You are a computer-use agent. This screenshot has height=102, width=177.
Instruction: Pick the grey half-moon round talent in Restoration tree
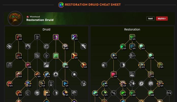point(123,65)
